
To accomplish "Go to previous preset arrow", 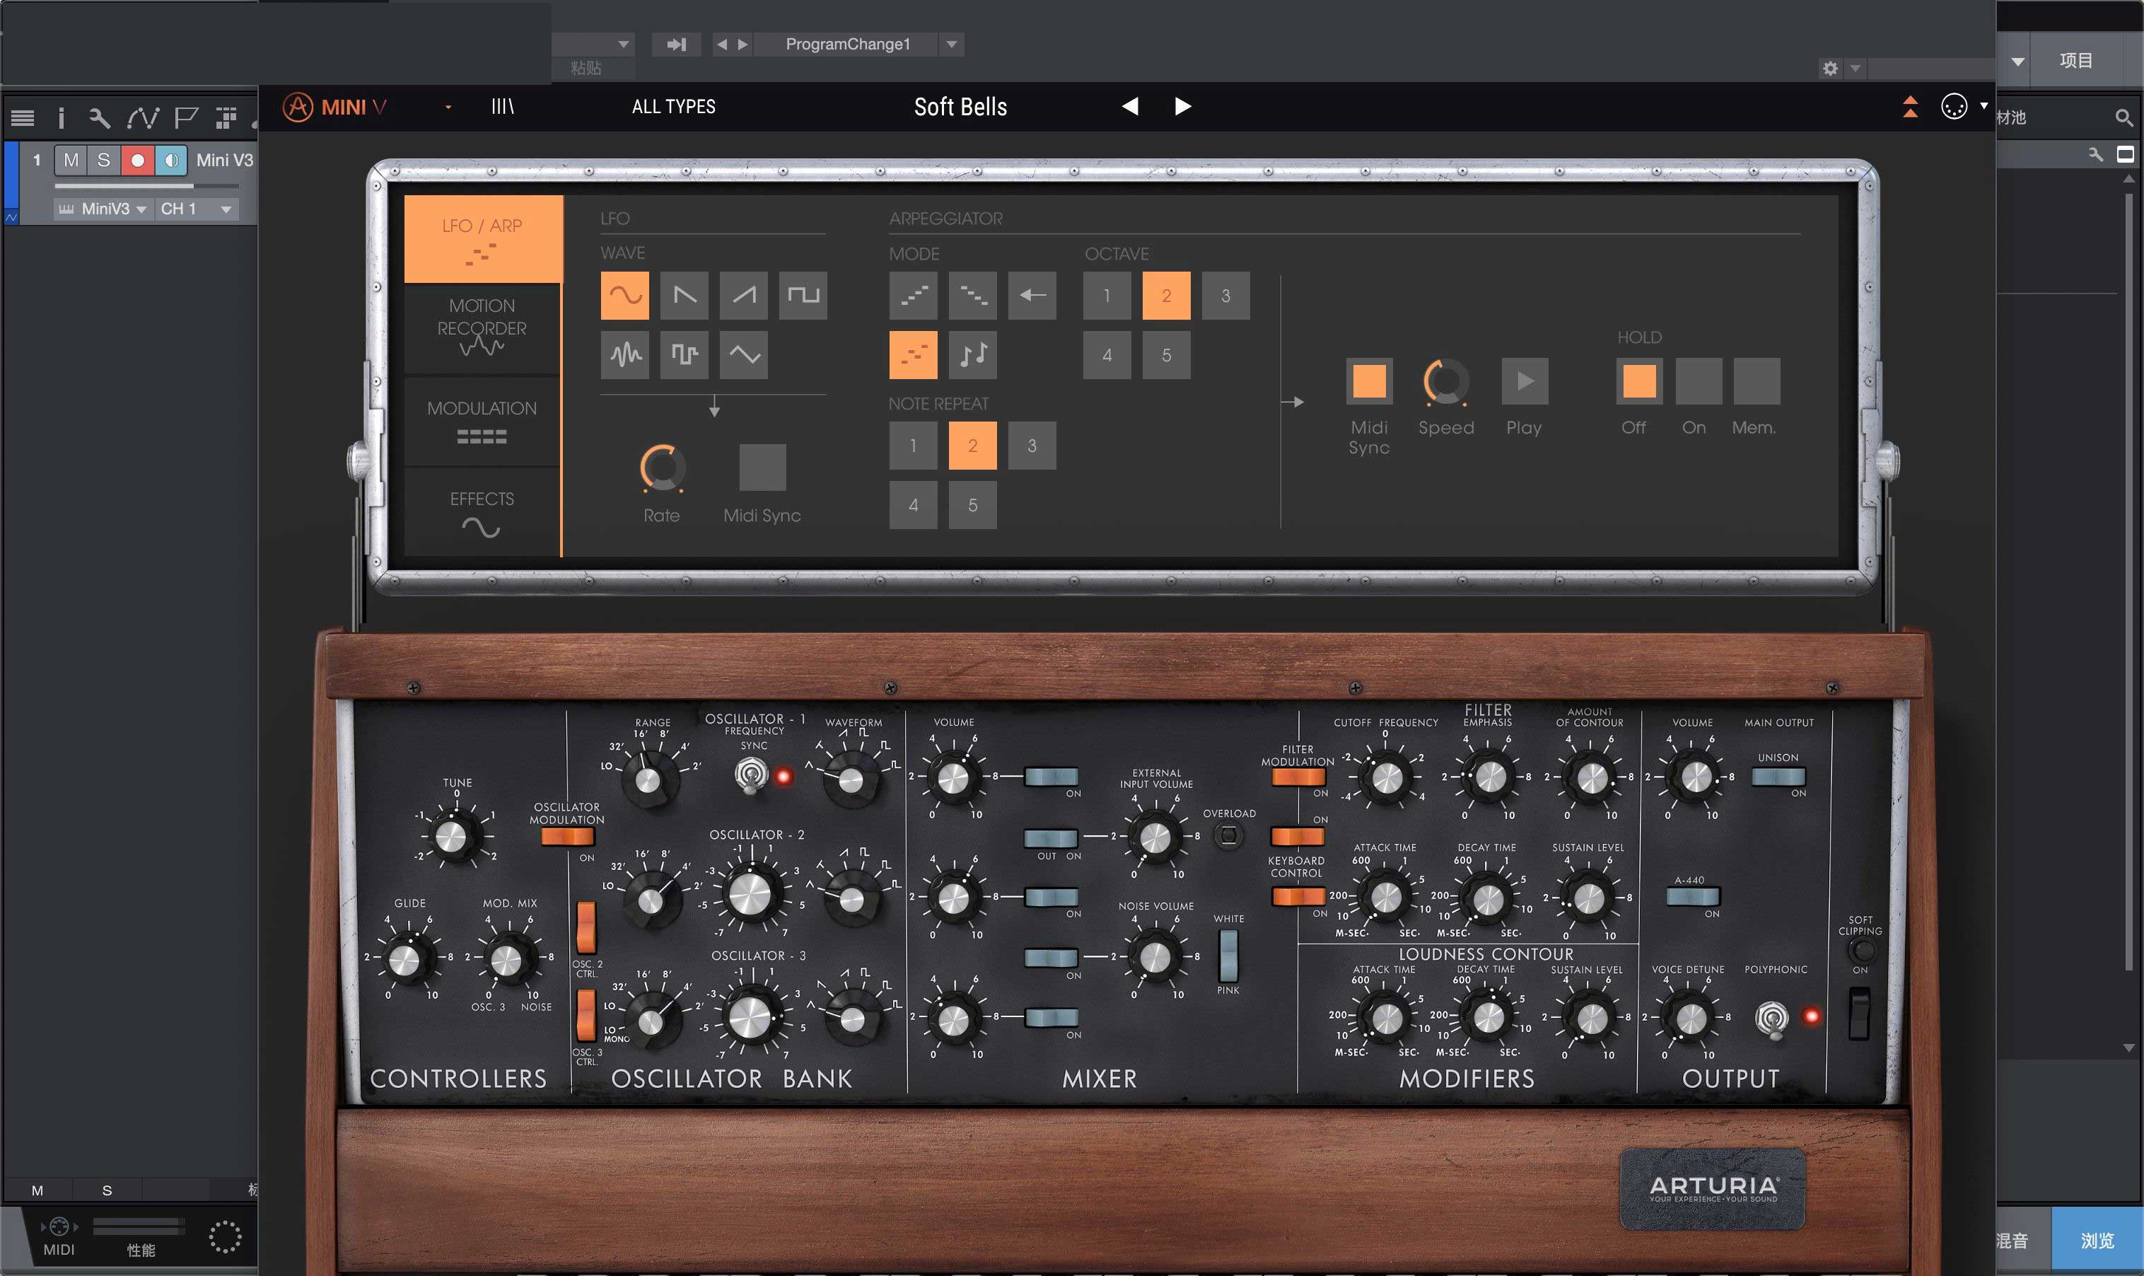I will coord(1130,106).
